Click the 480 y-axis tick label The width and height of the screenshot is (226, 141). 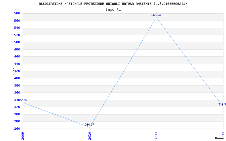(17, 49)
